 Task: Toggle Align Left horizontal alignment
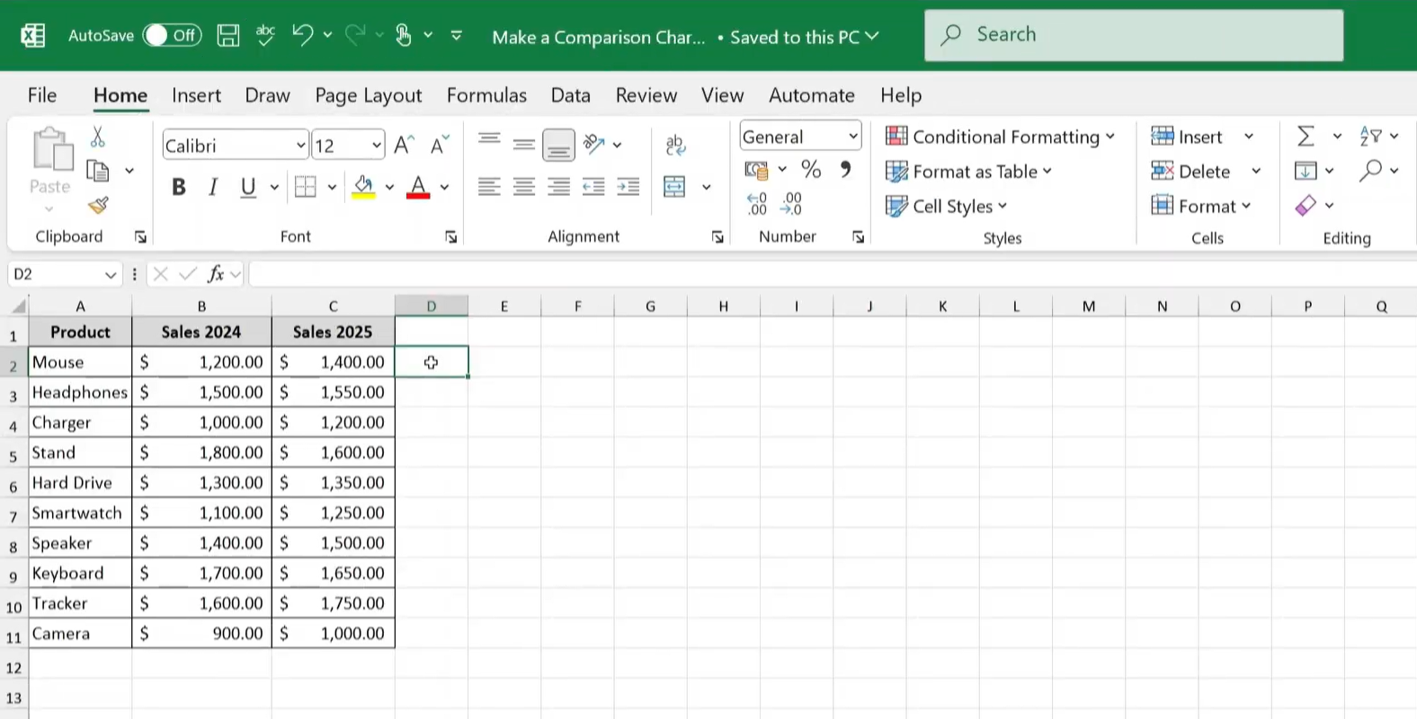[x=489, y=187]
